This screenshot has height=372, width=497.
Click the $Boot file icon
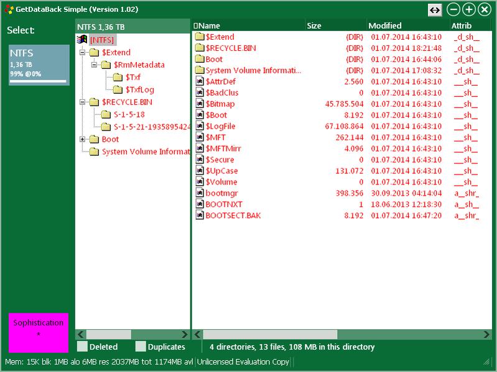tap(200, 114)
